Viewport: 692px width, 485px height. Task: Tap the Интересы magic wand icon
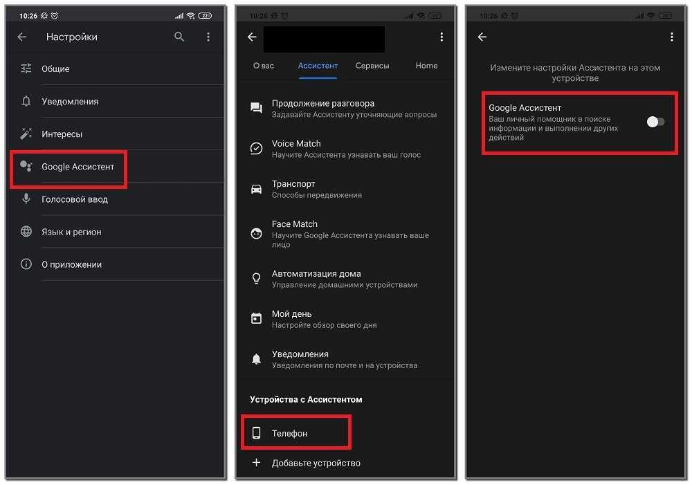tap(26, 134)
